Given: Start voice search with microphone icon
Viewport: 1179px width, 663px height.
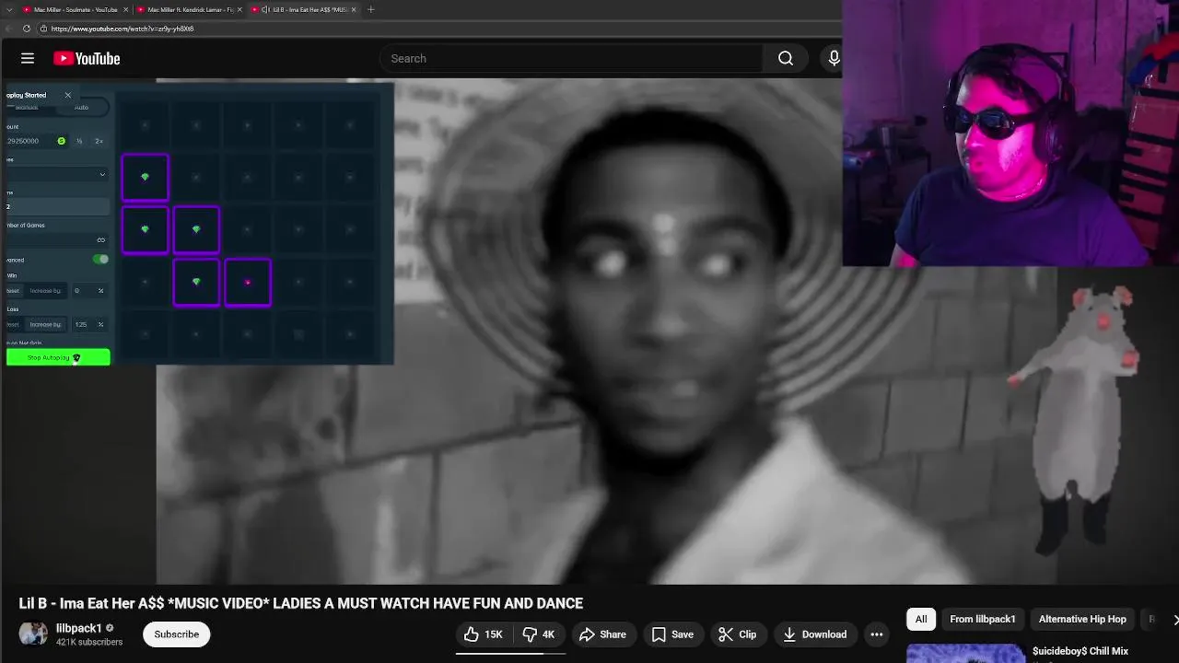Looking at the screenshot, I should (x=834, y=58).
